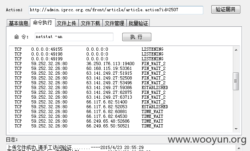Switch to the 基本信息 tab
250x151 pixels.
[x=18, y=23]
